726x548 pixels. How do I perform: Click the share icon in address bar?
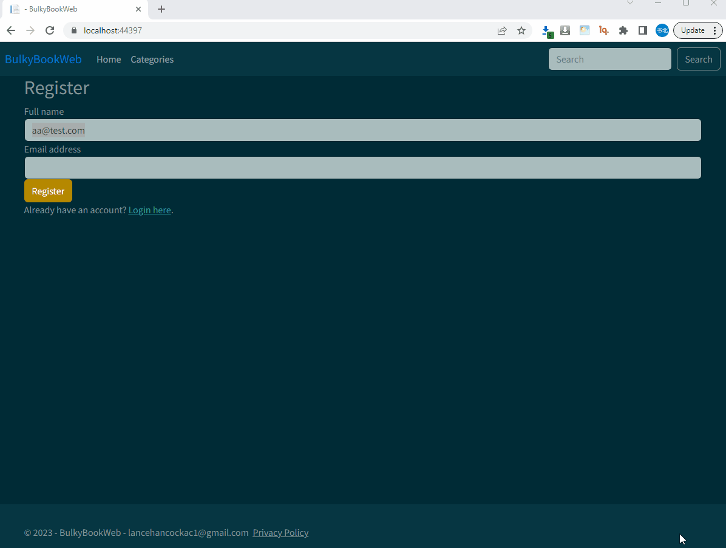click(502, 30)
